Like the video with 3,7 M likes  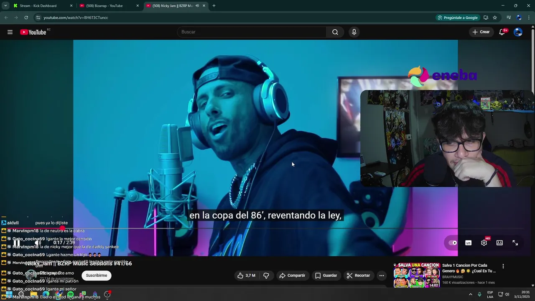(x=246, y=275)
